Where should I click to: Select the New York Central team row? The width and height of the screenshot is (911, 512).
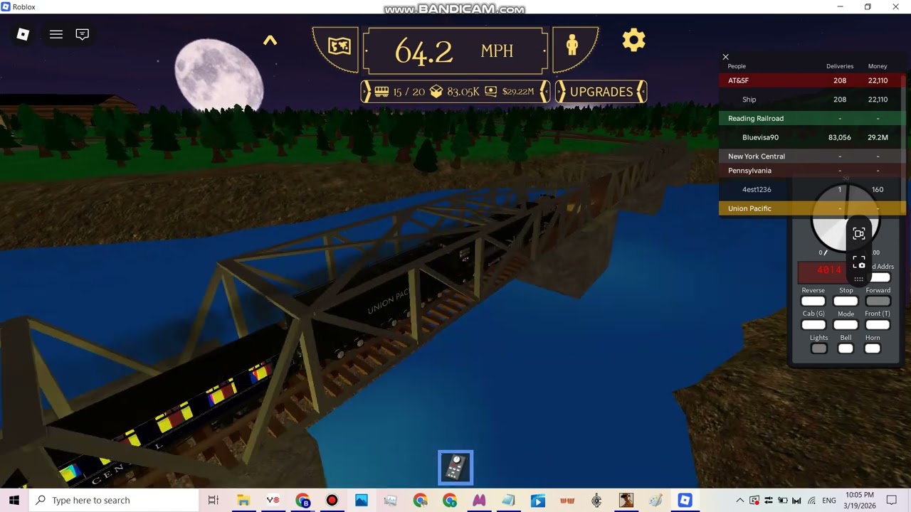(x=811, y=156)
